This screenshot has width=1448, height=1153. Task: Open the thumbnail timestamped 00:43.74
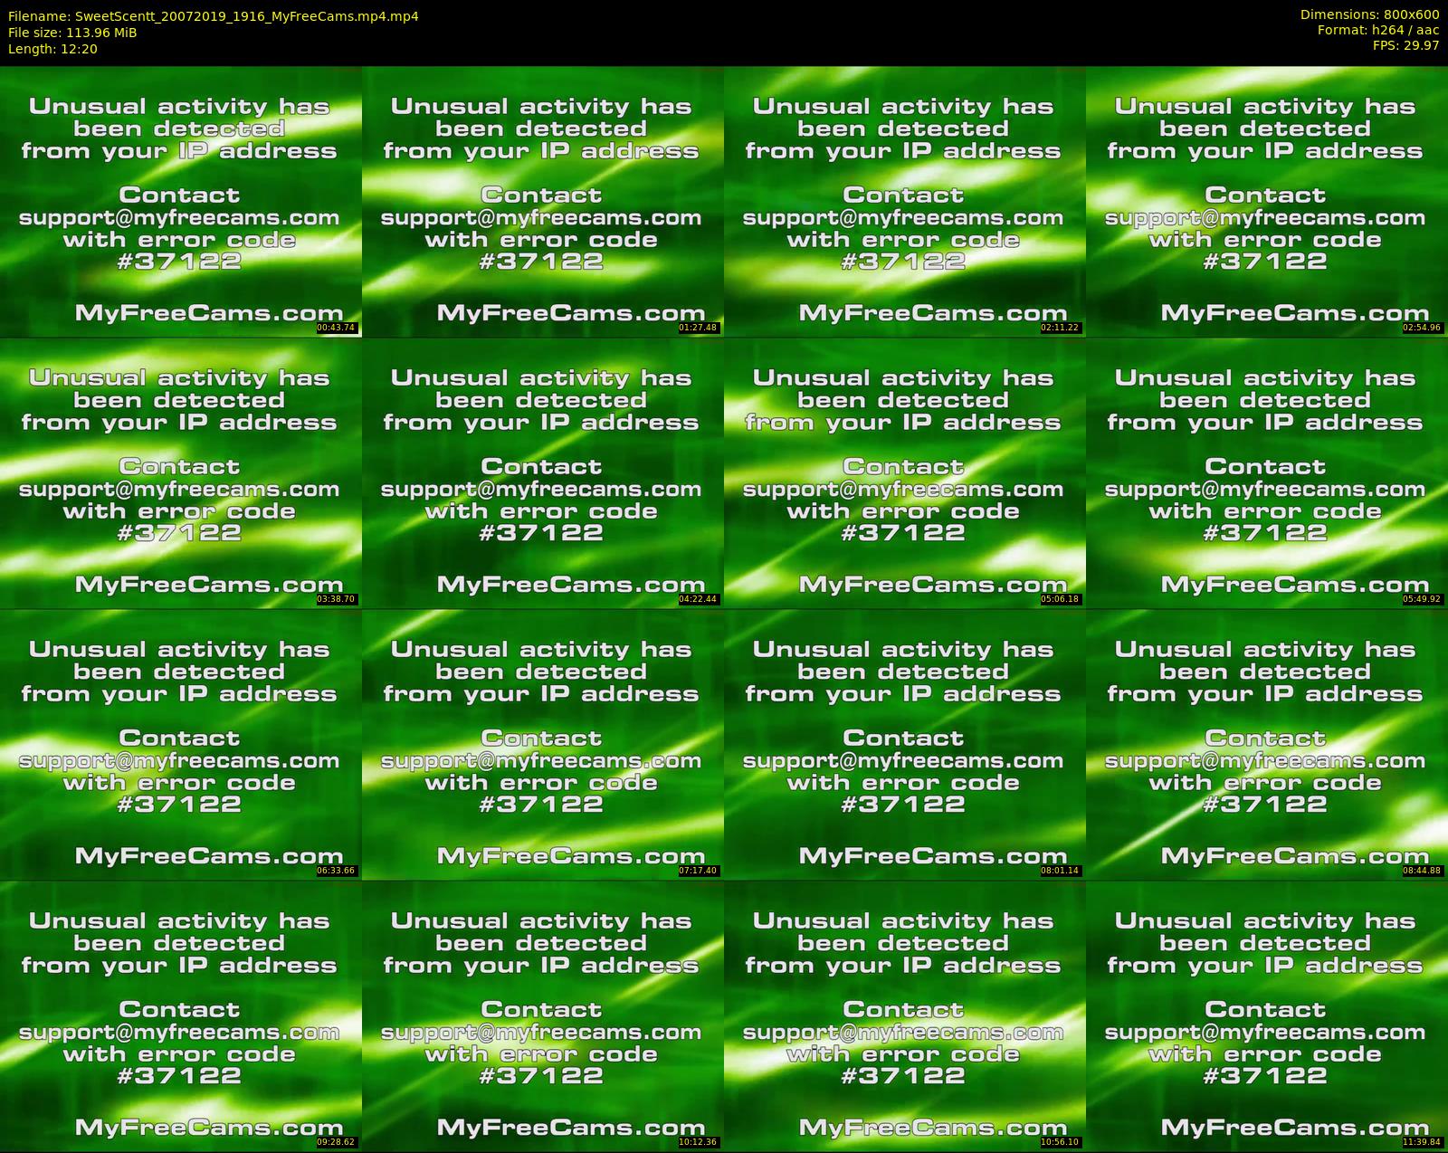(x=181, y=202)
